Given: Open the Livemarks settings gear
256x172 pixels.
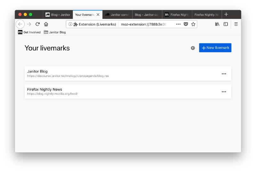Looking at the screenshot, I should point(193,48).
